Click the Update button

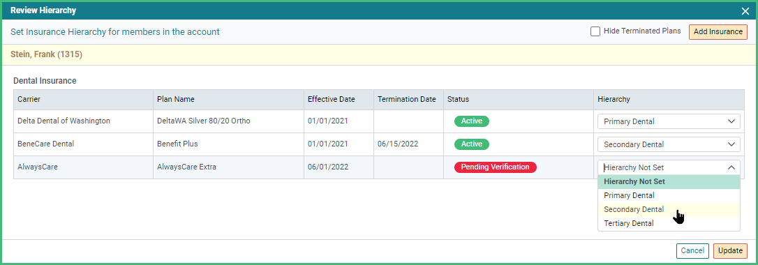(x=730, y=250)
